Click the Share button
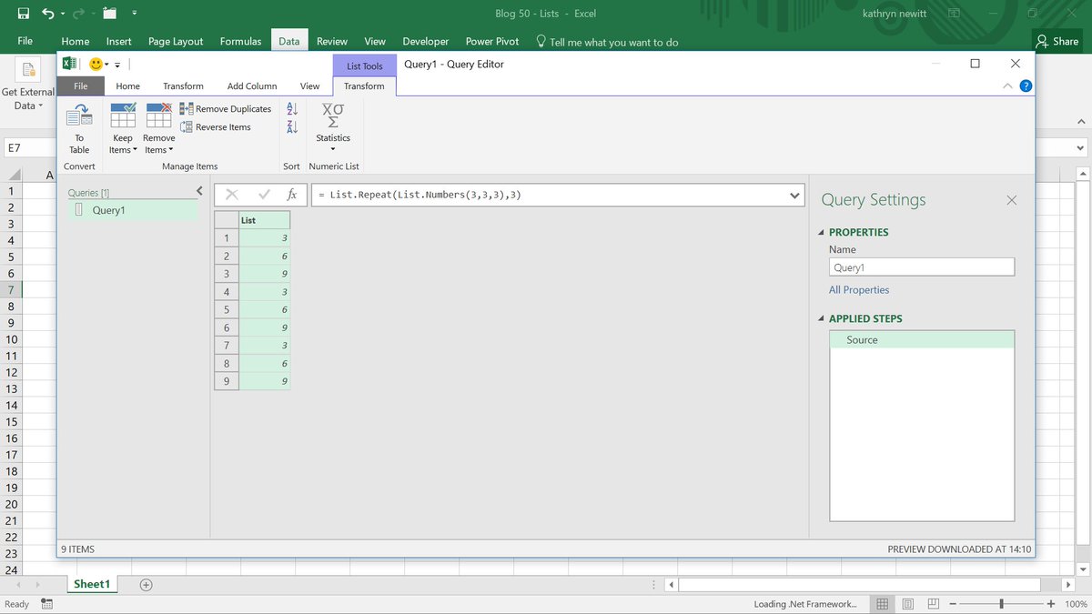The width and height of the screenshot is (1092, 614). click(1057, 41)
